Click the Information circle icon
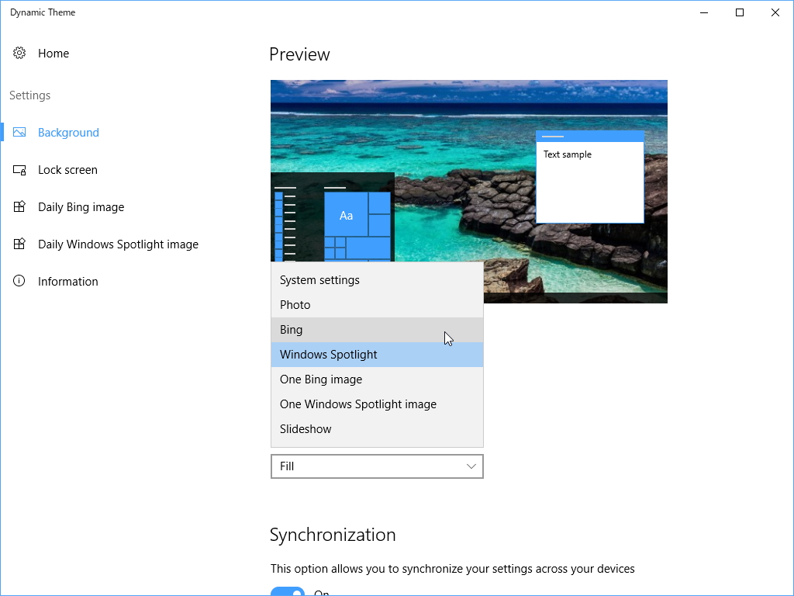This screenshot has height=596, width=794. (19, 281)
